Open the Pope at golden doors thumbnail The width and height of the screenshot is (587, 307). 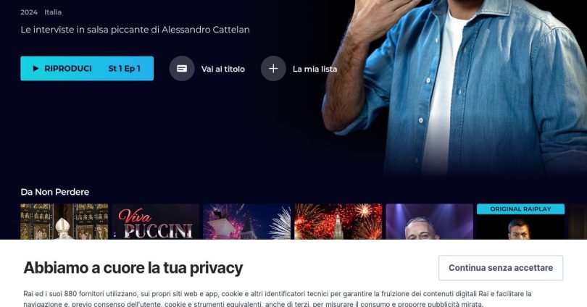[64, 222]
